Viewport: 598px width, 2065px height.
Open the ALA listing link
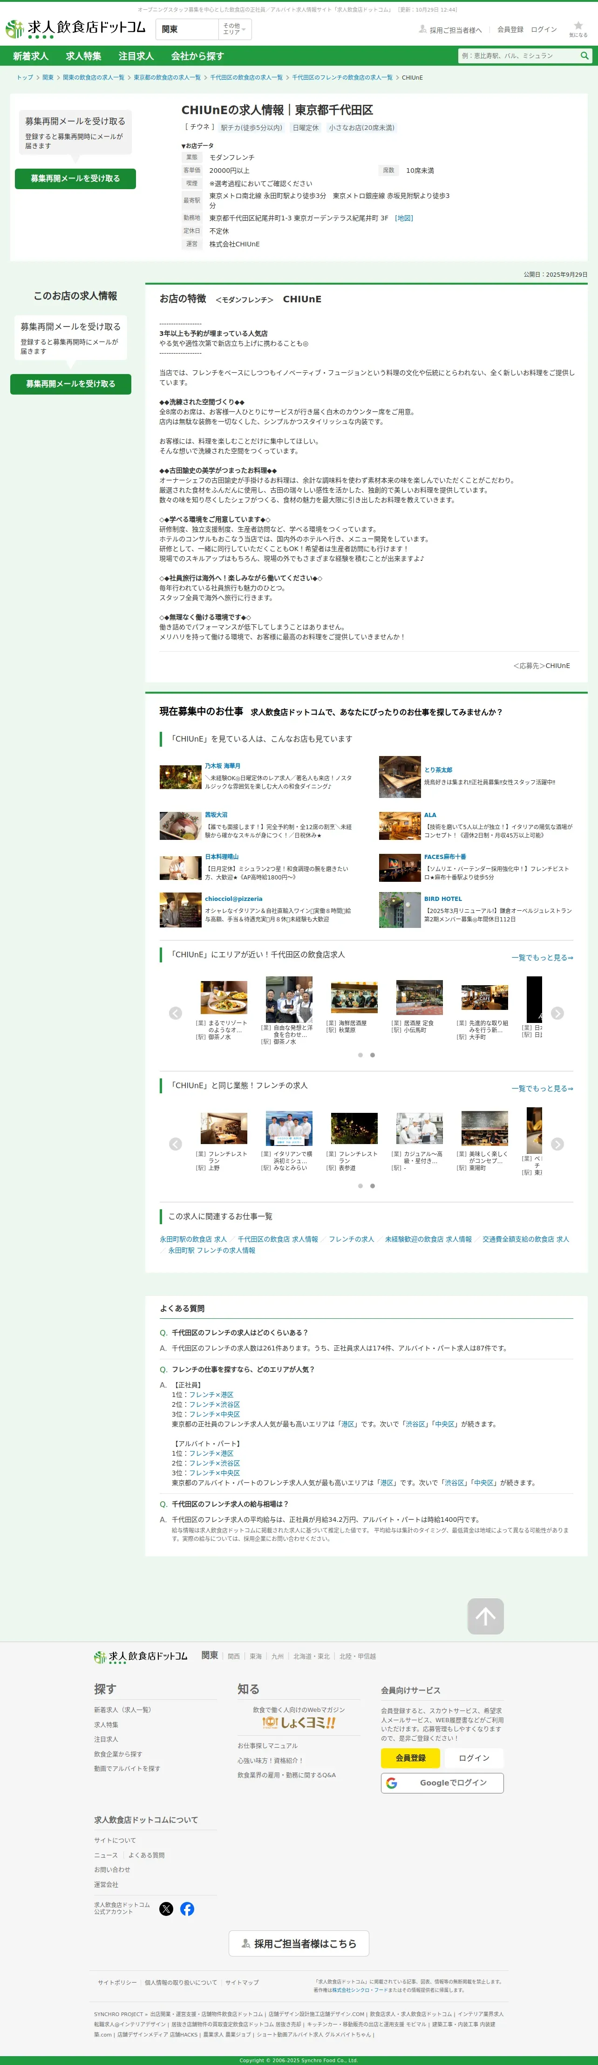[430, 814]
